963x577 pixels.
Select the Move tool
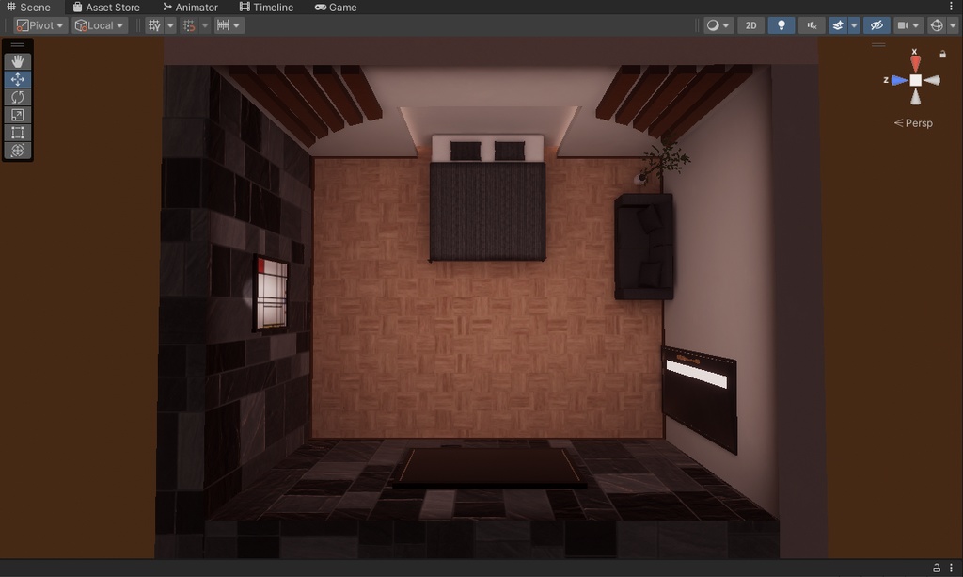coord(17,78)
